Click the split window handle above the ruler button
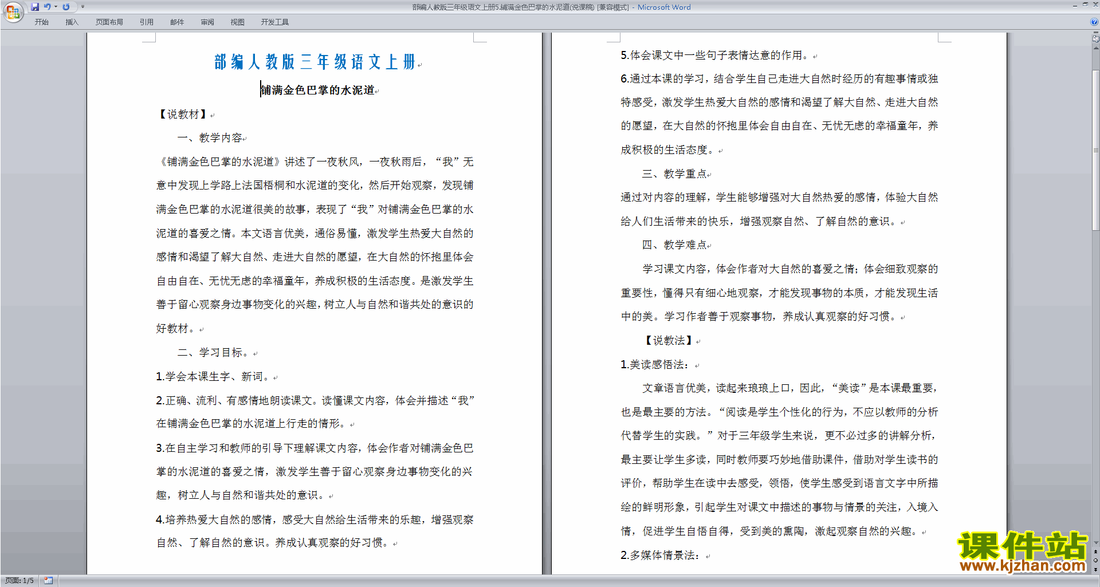The width and height of the screenshot is (1100, 587). pyautogui.click(x=1095, y=33)
